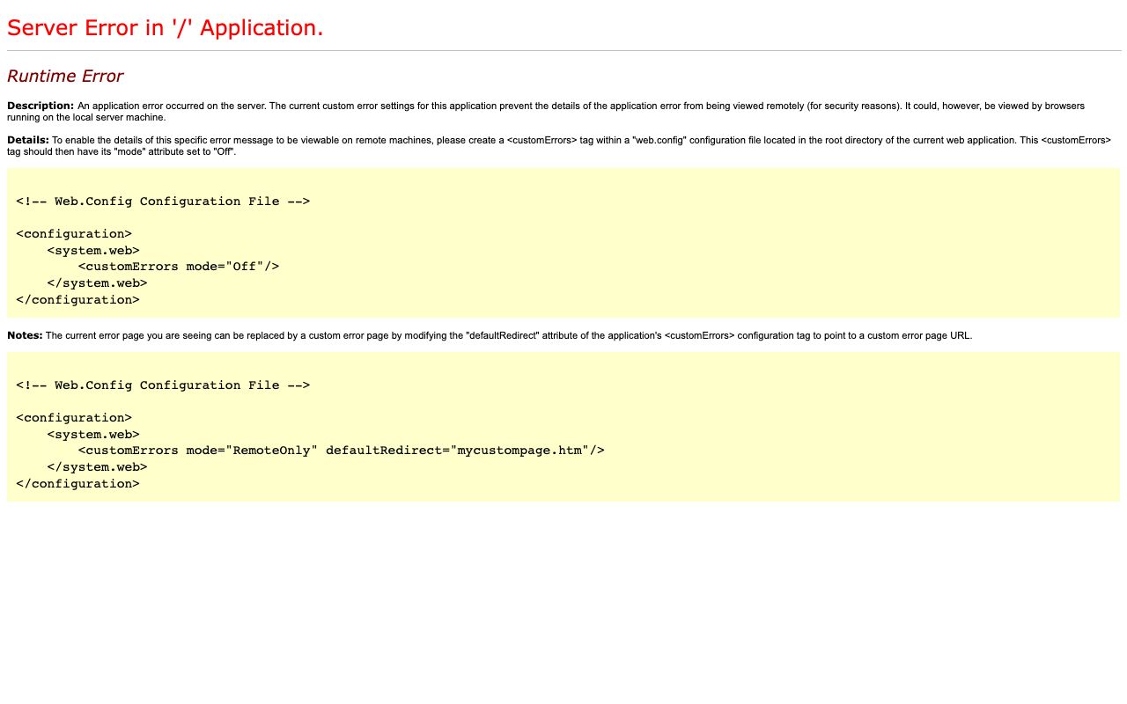The width and height of the screenshot is (1127, 704).
Task: Click the customErrors mode="RemoteOnly" code line
Action: pos(341,451)
